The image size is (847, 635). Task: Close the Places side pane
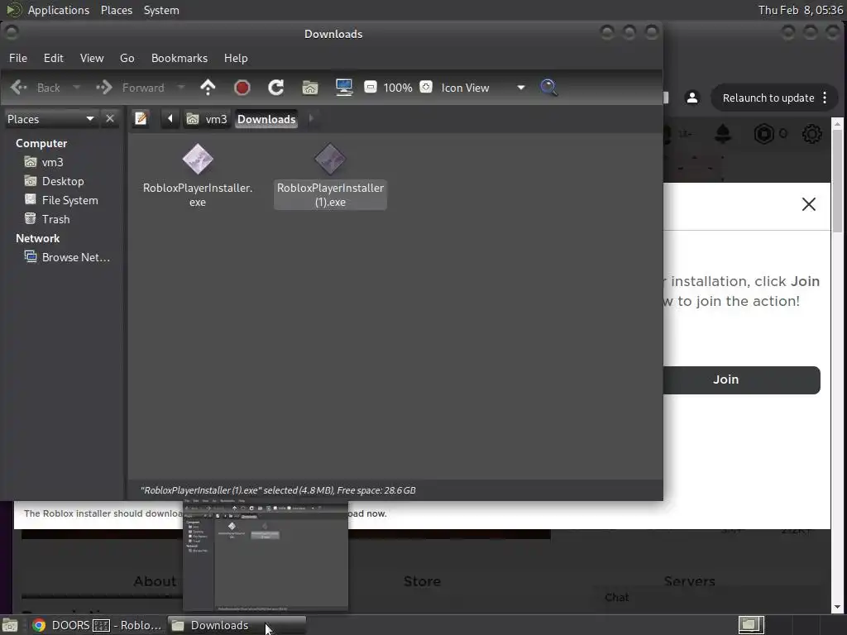(110, 118)
